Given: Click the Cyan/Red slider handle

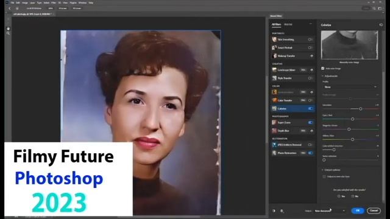Looking at the screenshot, I should tap(352, 119).
